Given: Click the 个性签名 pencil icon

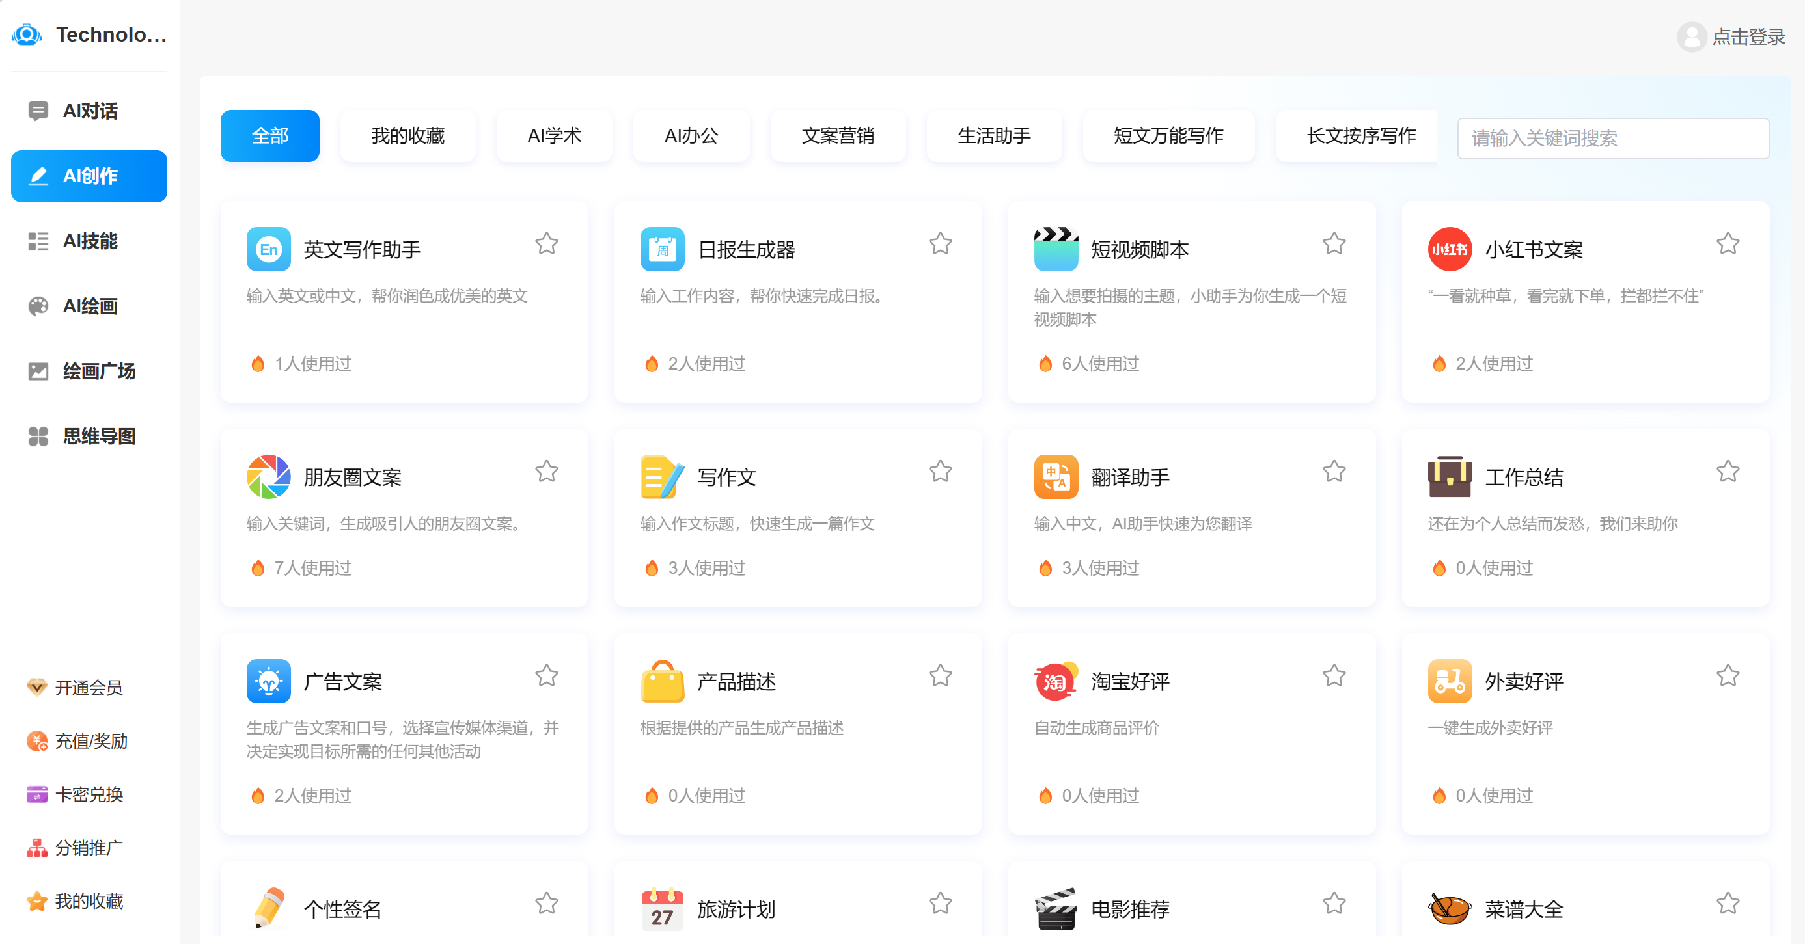Looking at the screenshot, I should (x=268, y=909).
